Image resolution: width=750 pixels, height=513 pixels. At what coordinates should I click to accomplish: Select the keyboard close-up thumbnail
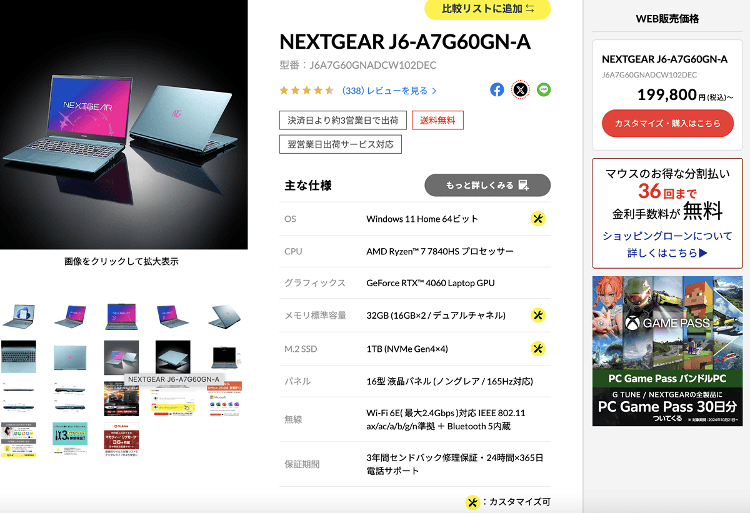(18, 357)
